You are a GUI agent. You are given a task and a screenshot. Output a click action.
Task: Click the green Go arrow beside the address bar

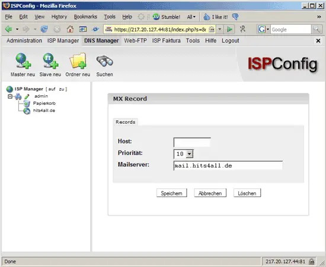(x=229, y=29)
